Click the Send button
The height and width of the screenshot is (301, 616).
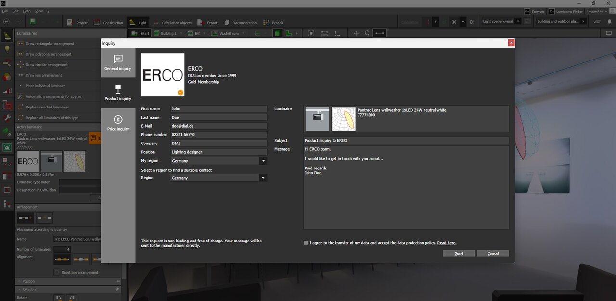pyautogui.click(x=459, y=253)
